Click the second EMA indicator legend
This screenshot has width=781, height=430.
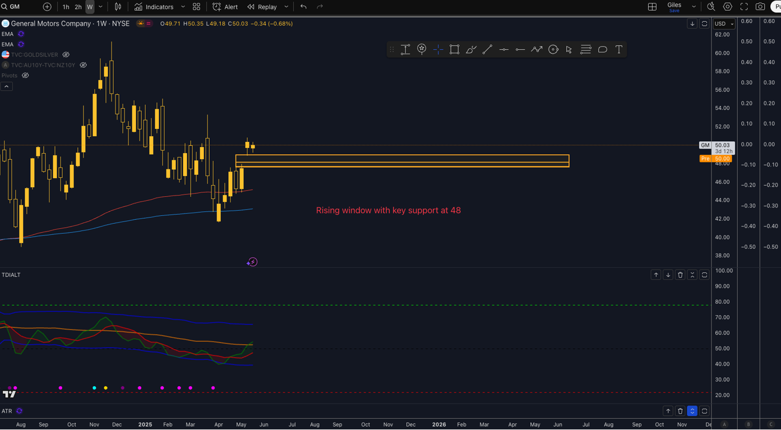pos(7,44)
